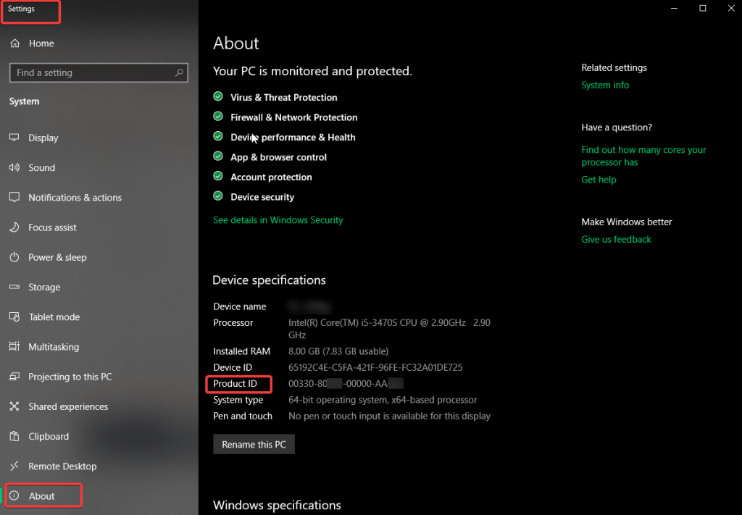The image size is (742, 515).
Task: Click the Device specifications heading
Action: coord(269,280)
